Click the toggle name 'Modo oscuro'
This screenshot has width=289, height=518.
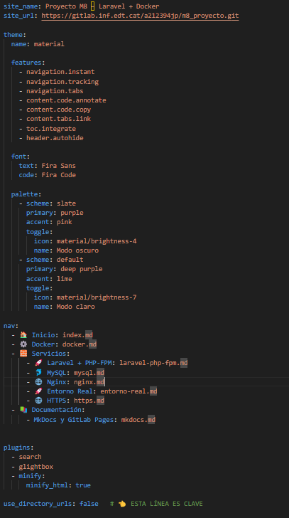(x=77, y=250)
